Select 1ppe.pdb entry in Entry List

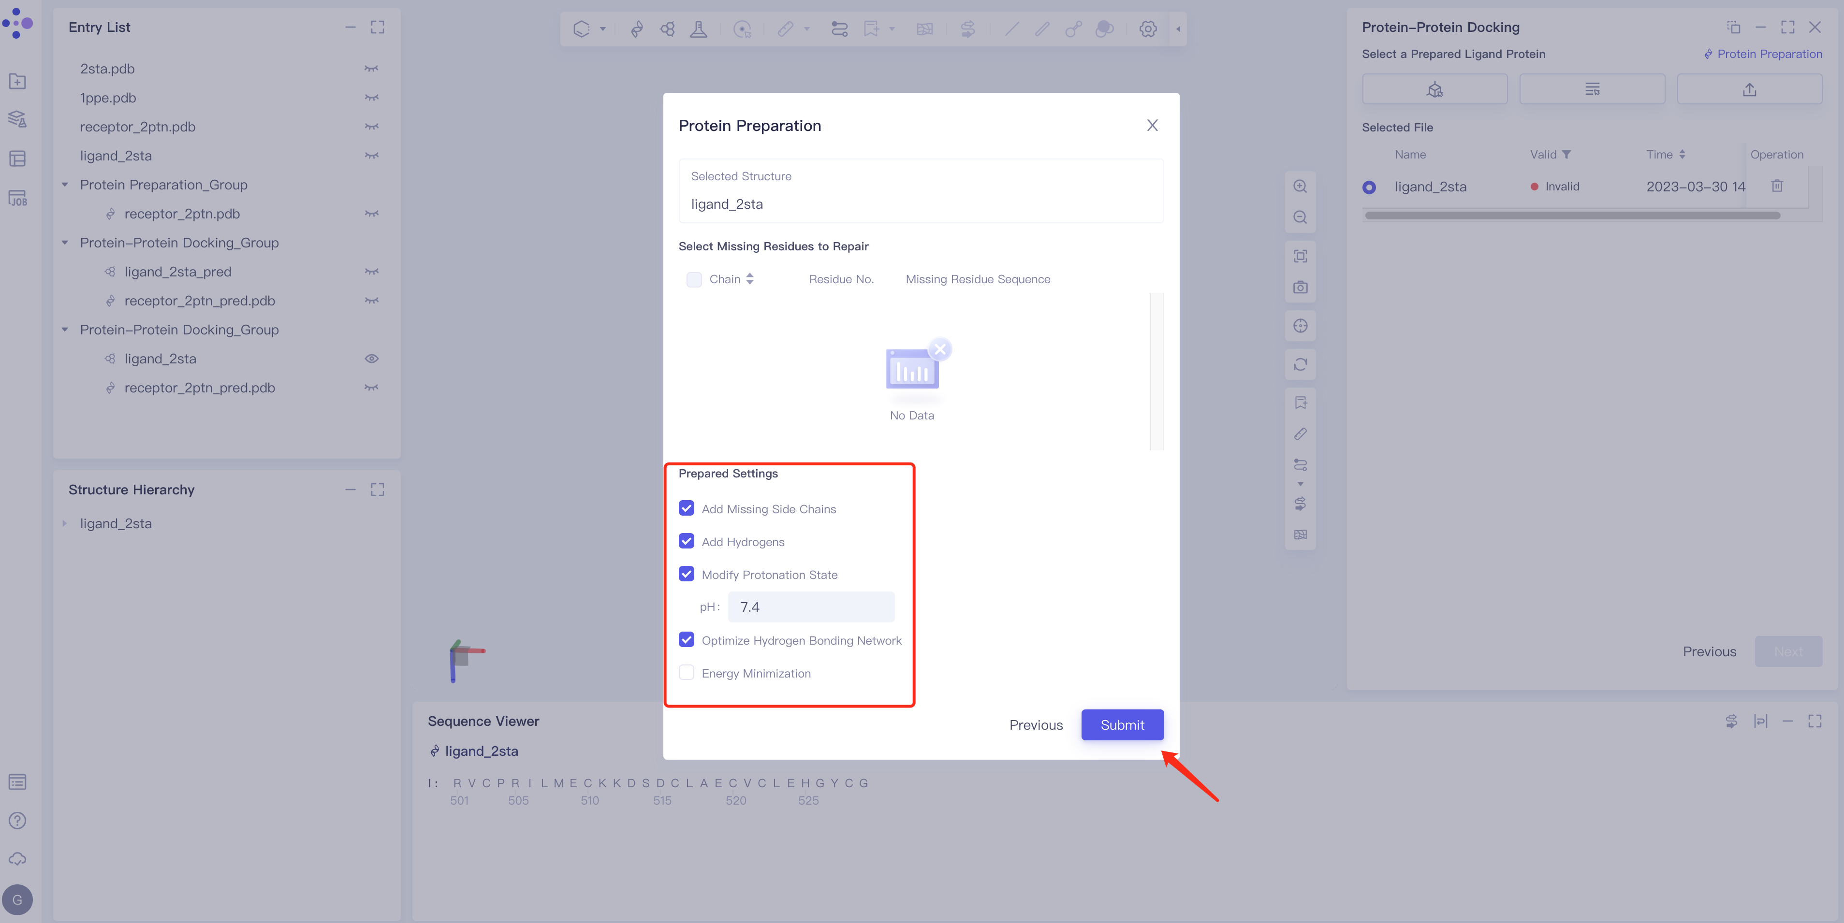point(108,98)
